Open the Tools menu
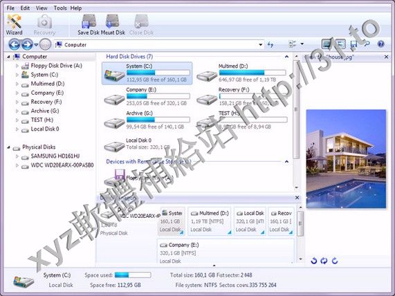This screenshot has width=395, height=296. [60, 8]
